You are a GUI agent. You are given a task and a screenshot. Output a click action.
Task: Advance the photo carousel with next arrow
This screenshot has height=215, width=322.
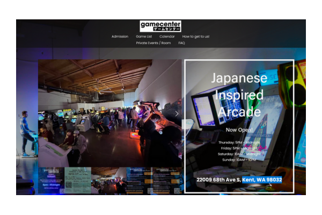coord(177,114)
